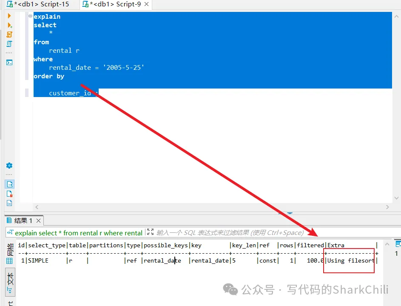Open the editor settings gear icon
The height and width of the screenshot is (306, 401).
(x=9, y=166)
